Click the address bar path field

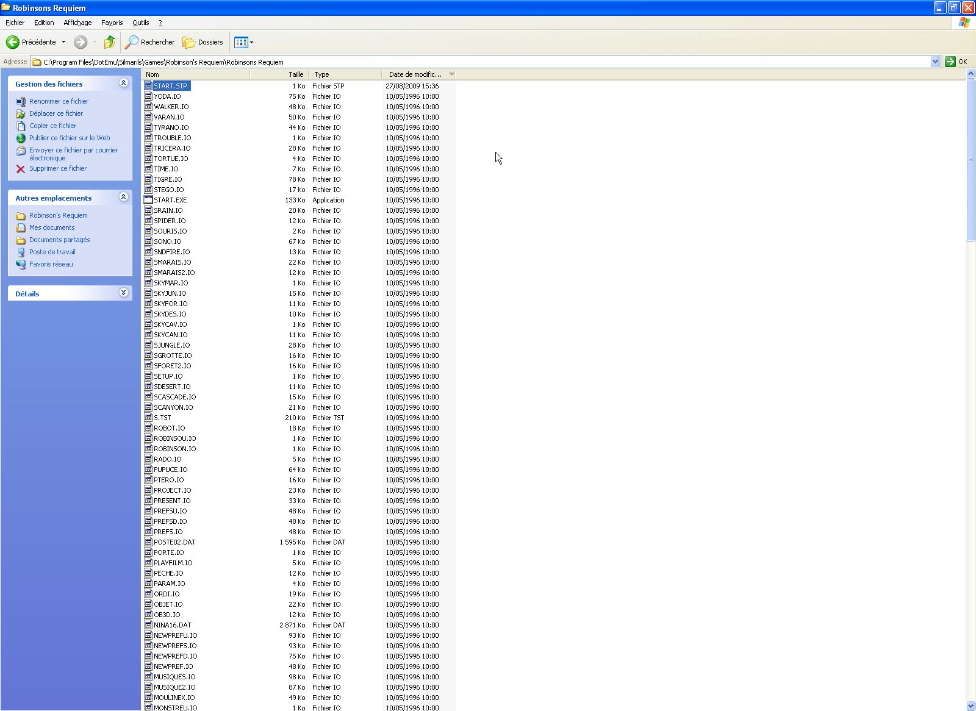click(485, 62)
